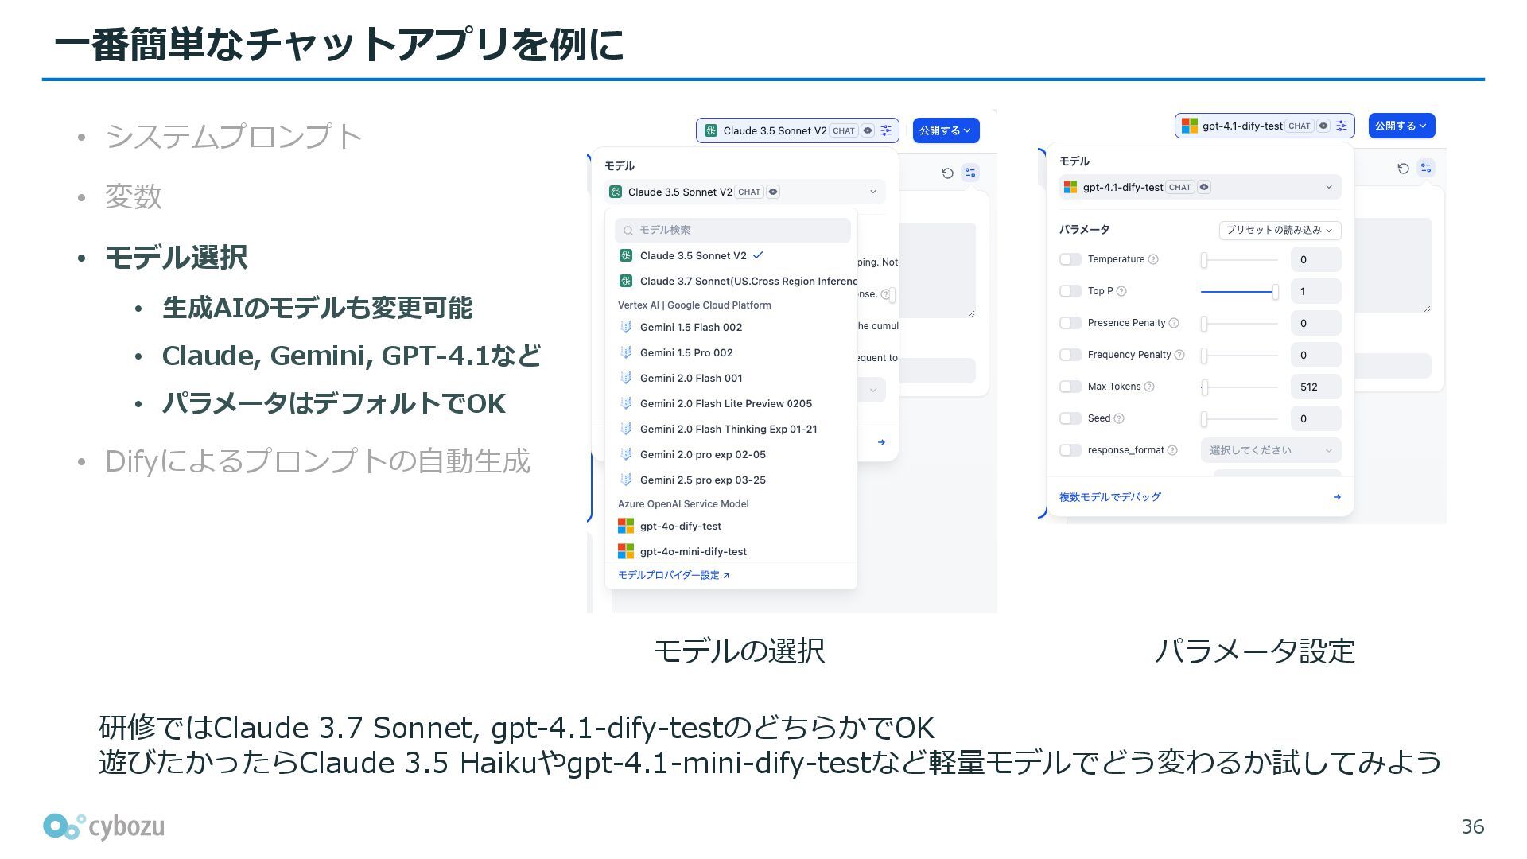Open the 公開する dropdown in the gpt-4.1 screenshot
This screenshot has width=1527, height=859.
coord(1401,126)
